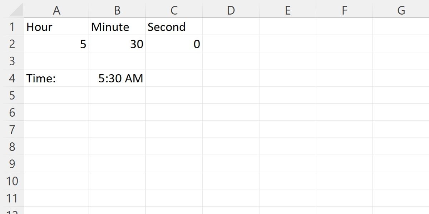Viewport: 429px width, 214px height.
Task: Click the Minute cell B1
Action: [x=117, y=27]
